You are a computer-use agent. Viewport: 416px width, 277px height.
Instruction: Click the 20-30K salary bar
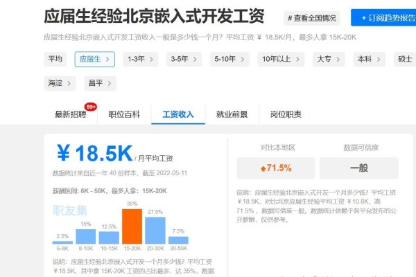155,231
